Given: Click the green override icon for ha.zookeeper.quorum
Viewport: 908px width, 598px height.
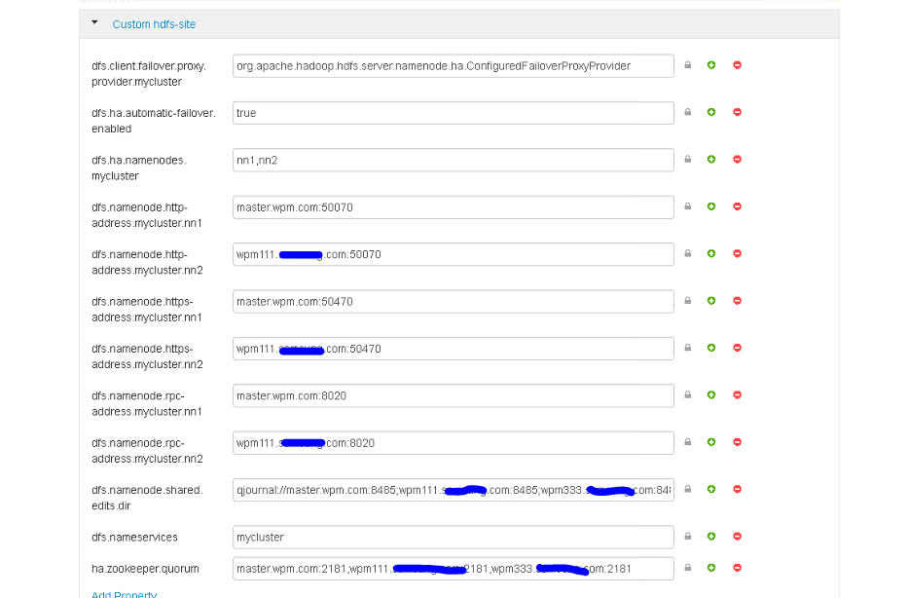Looking at the screenshot, I should (711, 568).
